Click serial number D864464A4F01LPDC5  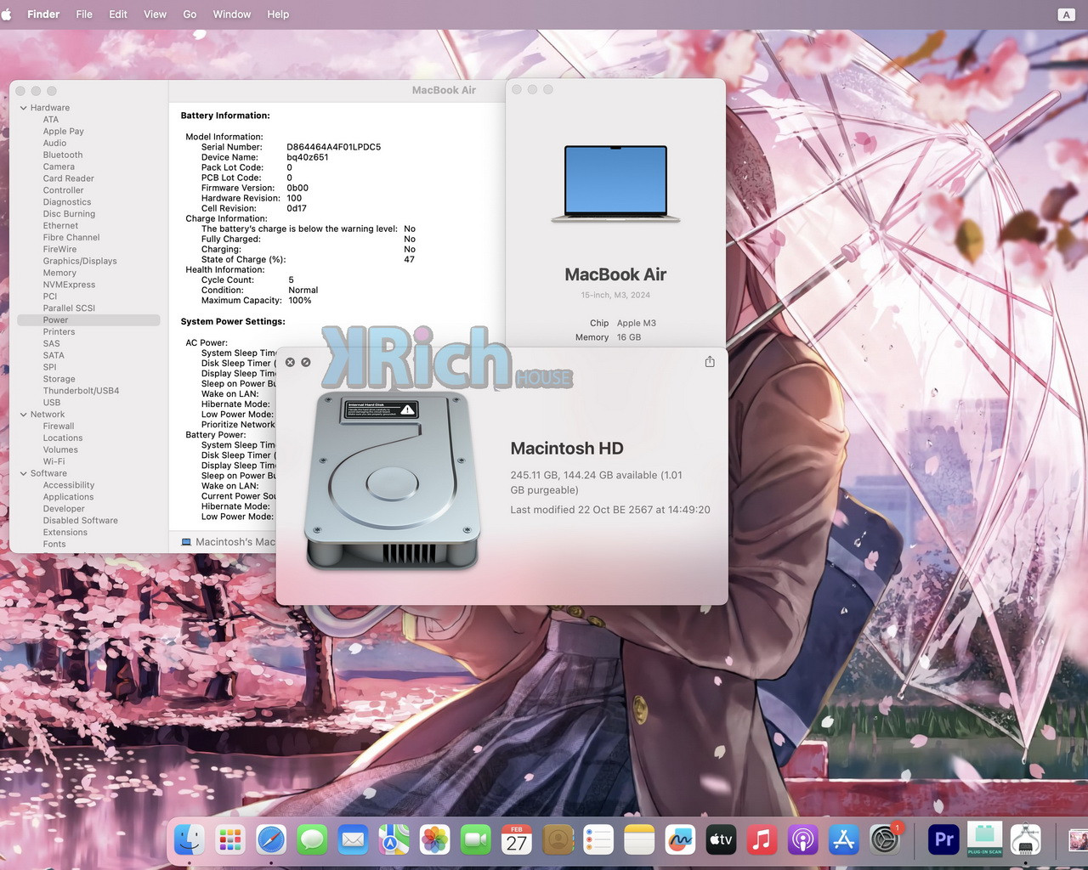[x=333, y=147]
